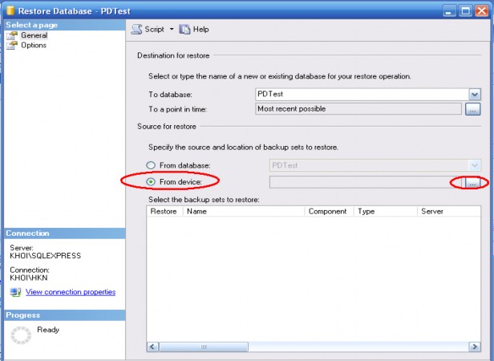Click the Ready progress spinner icon
Screen dimensions: 494x361
point(21,335)
